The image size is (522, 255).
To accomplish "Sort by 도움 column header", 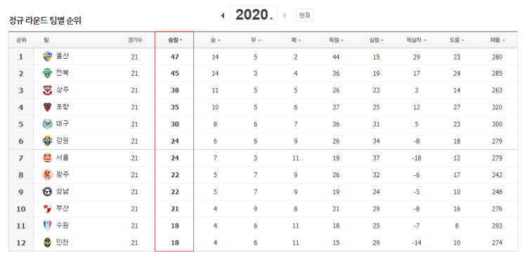I will [457, 40].
